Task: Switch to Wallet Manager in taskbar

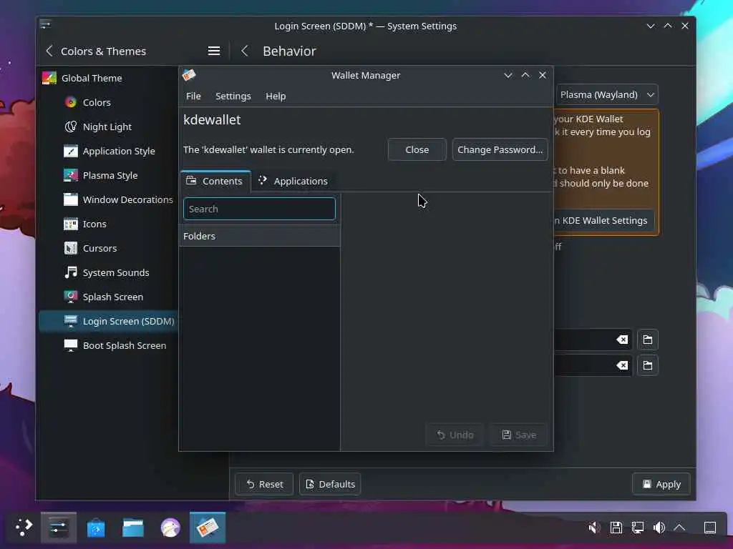Action: click(208, 528)
